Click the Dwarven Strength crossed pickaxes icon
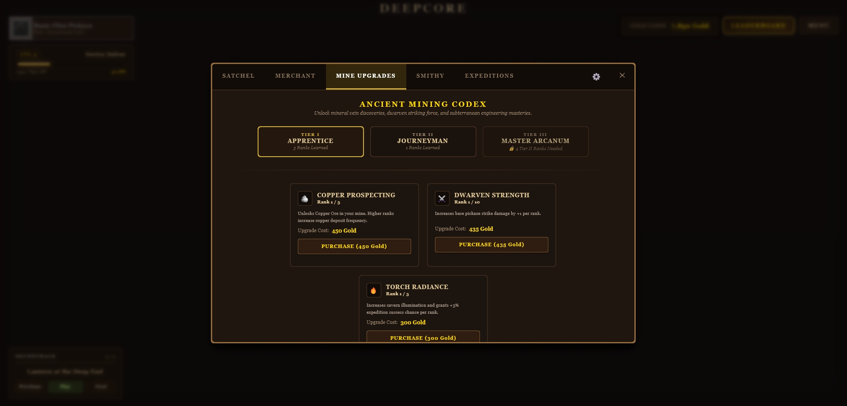 (x=442, y=199)
